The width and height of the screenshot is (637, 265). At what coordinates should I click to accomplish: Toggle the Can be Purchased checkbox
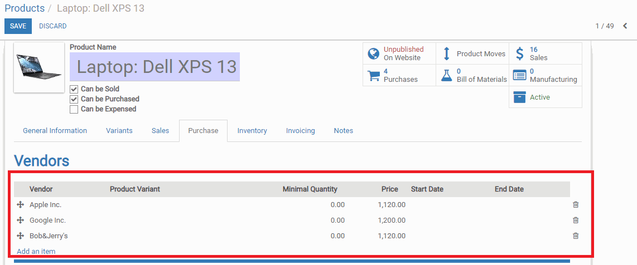pos(74,99)
